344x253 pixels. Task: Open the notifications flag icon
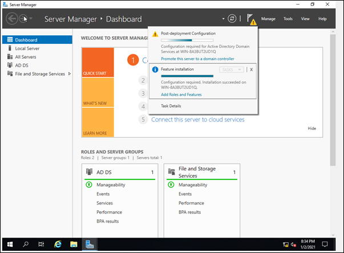click(251, 19)
